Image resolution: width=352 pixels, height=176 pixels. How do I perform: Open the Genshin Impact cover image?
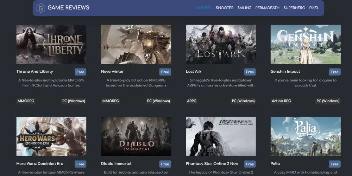tap(306, 45)
